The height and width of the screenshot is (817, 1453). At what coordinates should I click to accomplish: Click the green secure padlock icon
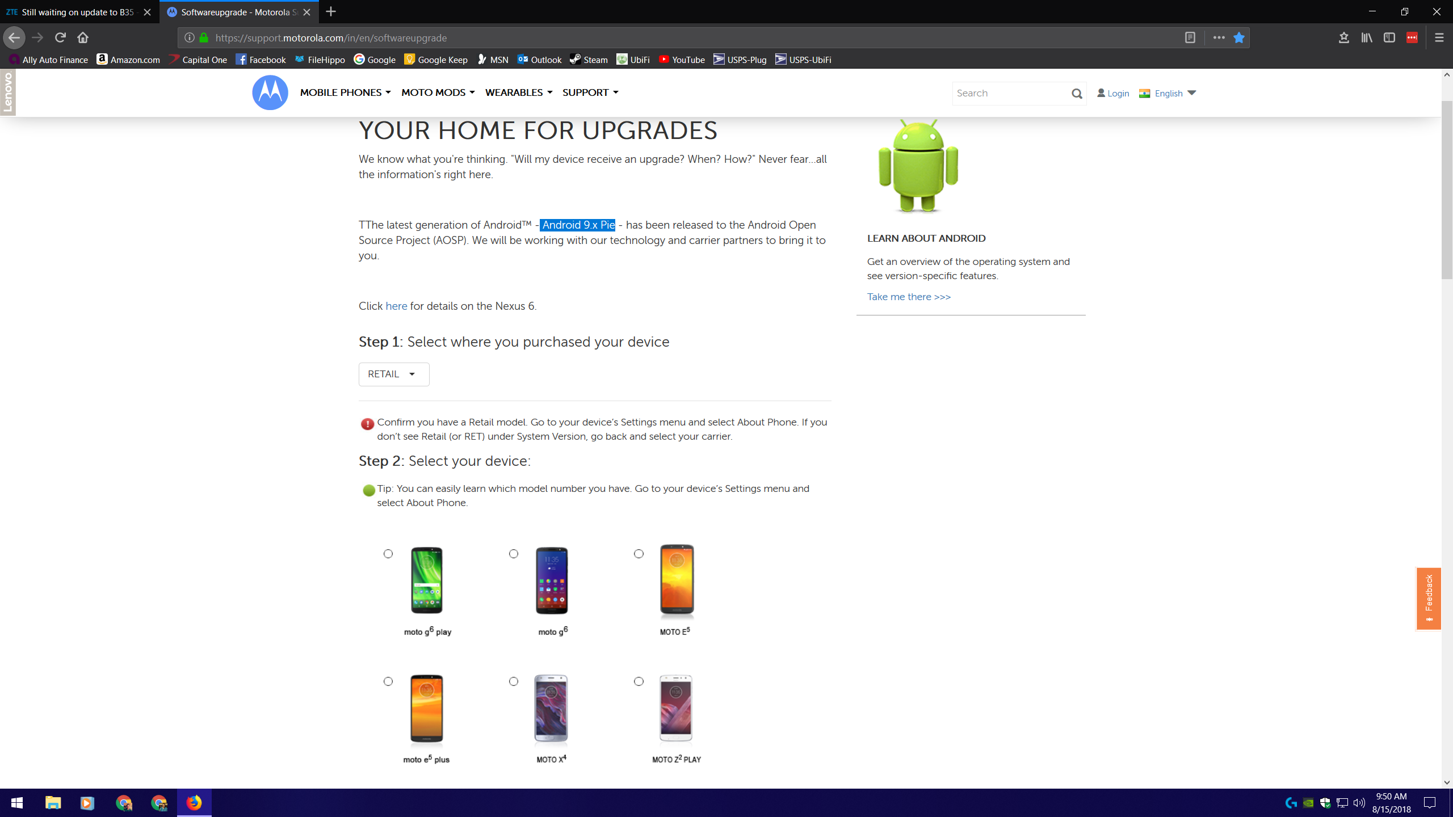(204, 37)
